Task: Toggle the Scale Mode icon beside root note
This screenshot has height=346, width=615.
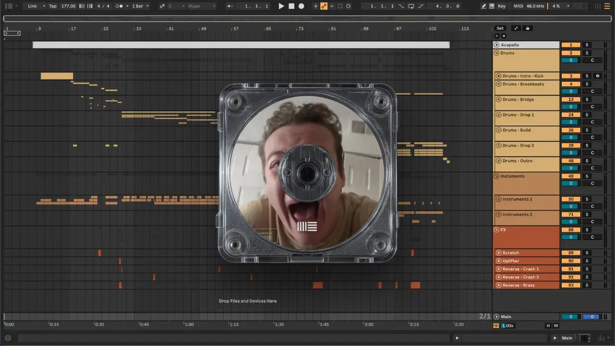Action: (x=162, y=6)
